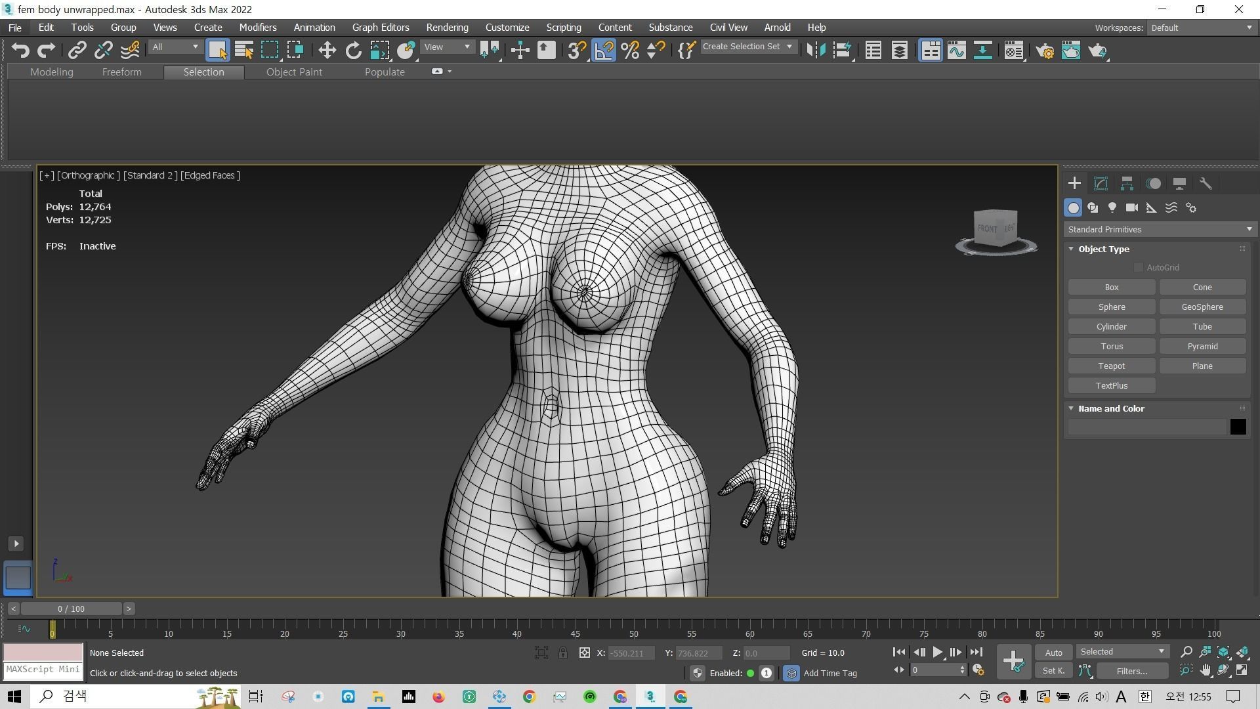Open the Render Setup dialog
This screenshot has height=709, width=1260.
(1045, 51)
